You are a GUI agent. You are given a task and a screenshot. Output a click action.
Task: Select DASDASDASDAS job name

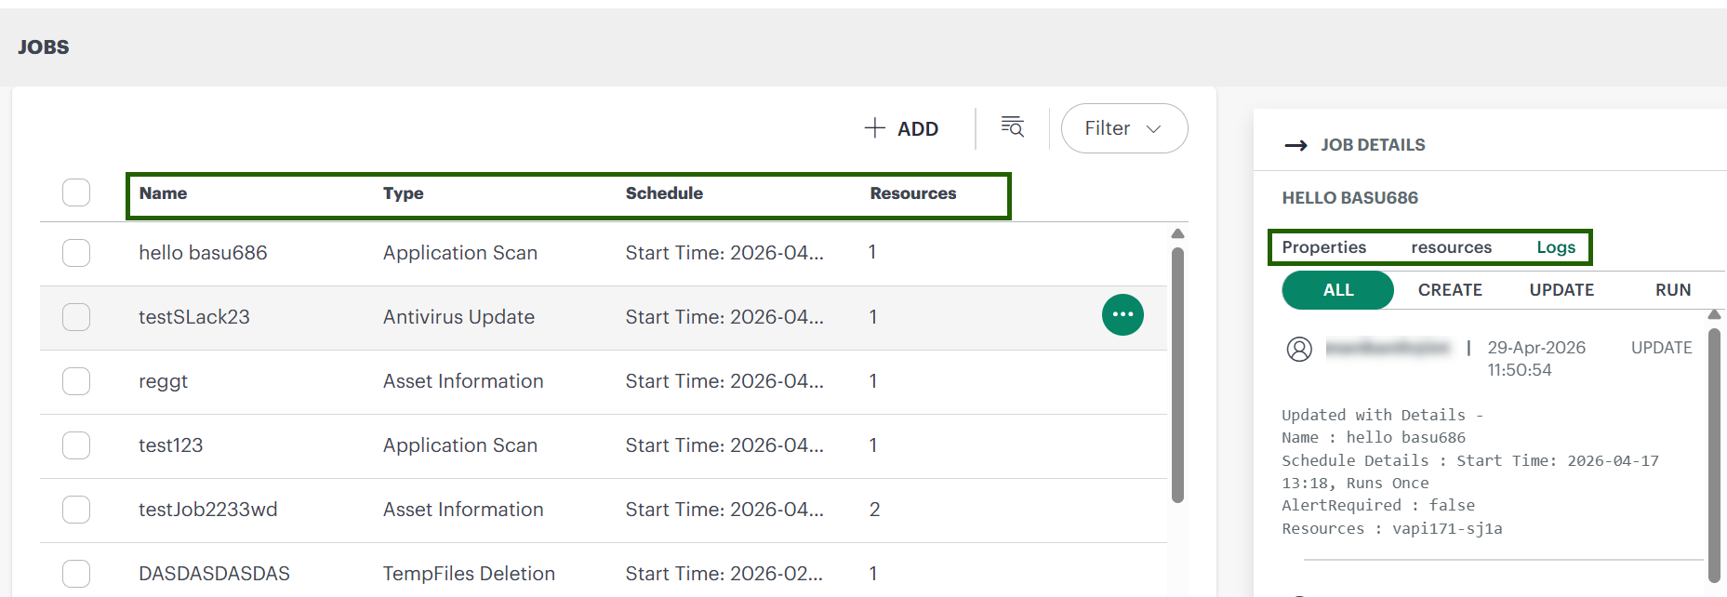click(214, 574)
